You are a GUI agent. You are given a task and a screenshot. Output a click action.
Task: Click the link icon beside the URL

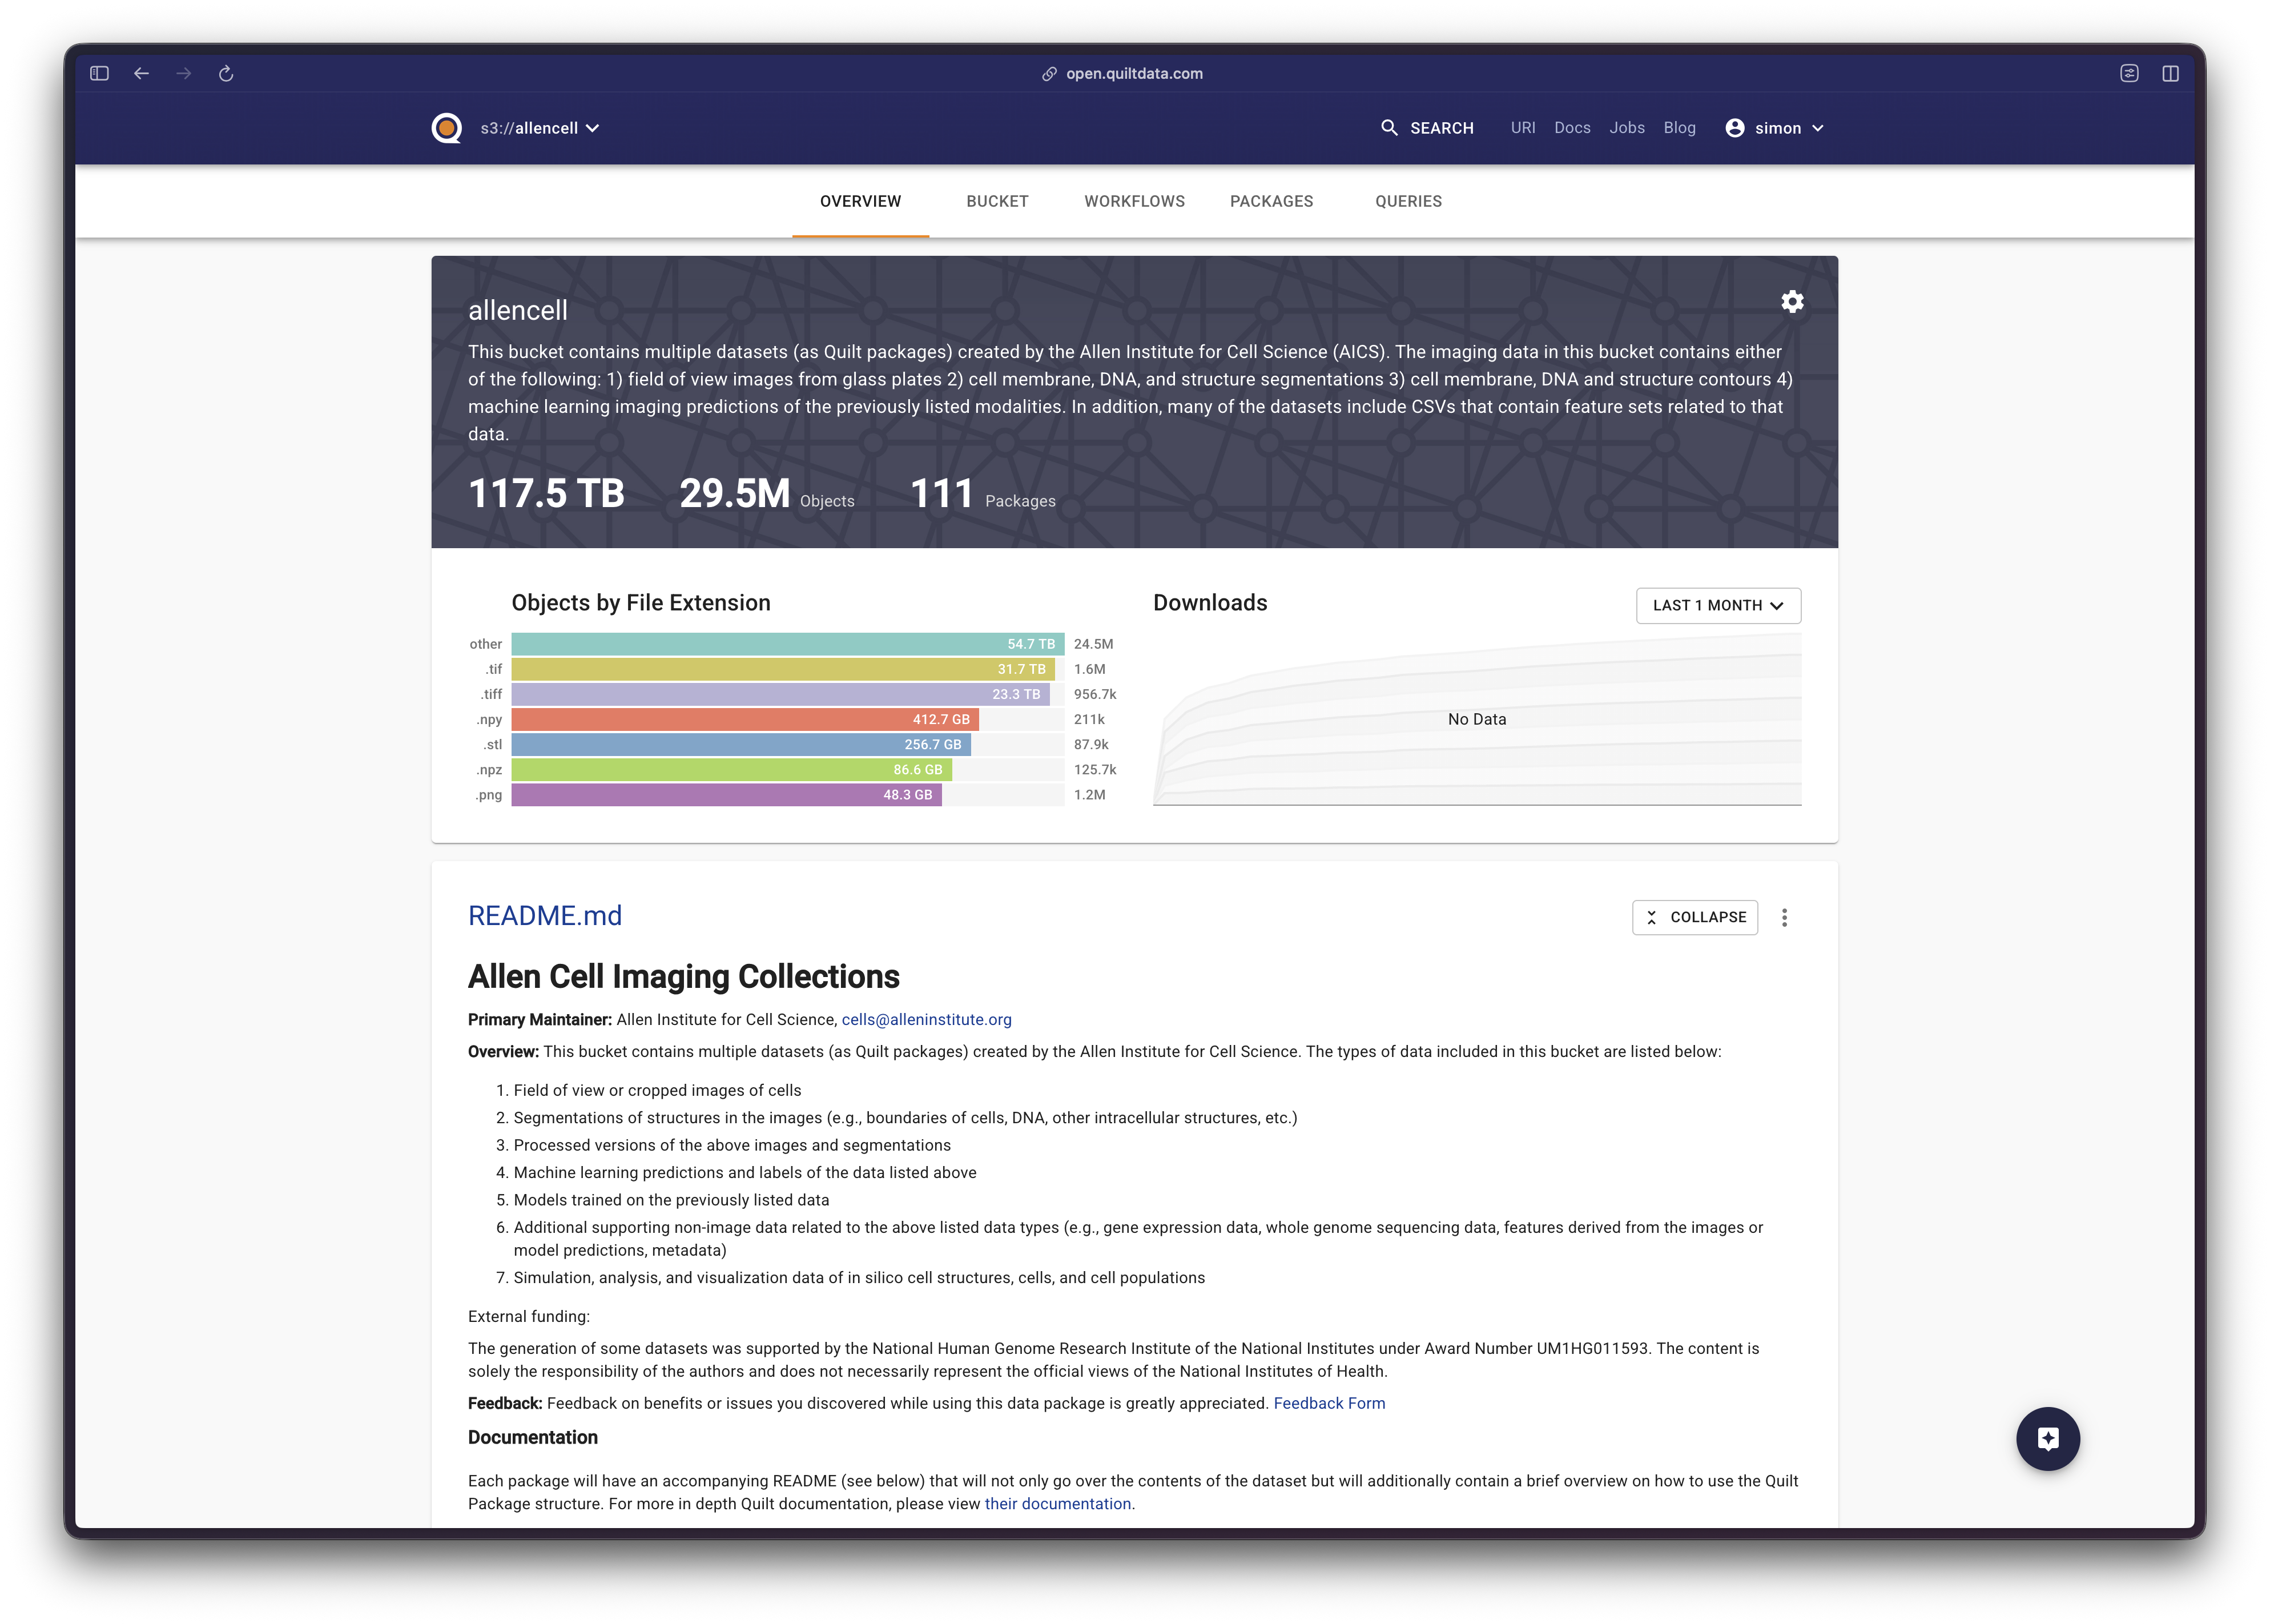pos(1049,74)
